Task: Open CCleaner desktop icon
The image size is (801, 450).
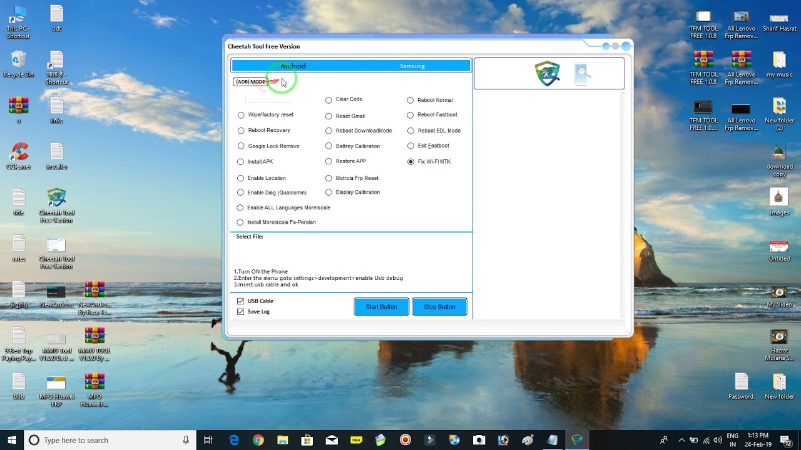Action: (19, 156)
